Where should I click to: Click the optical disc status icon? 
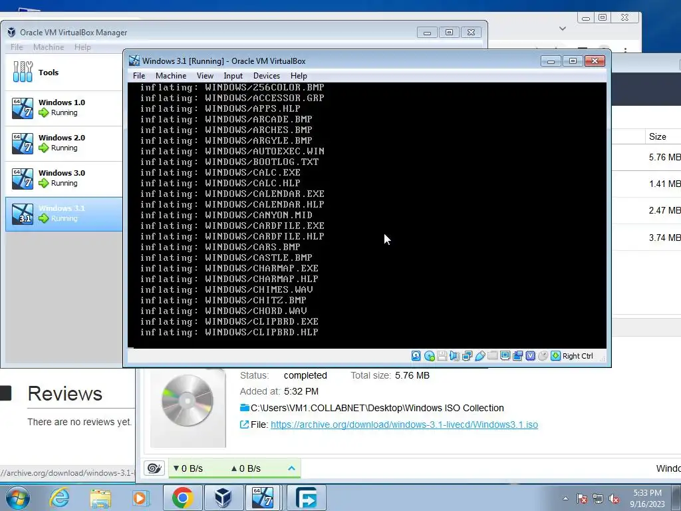tap(429, 356)
